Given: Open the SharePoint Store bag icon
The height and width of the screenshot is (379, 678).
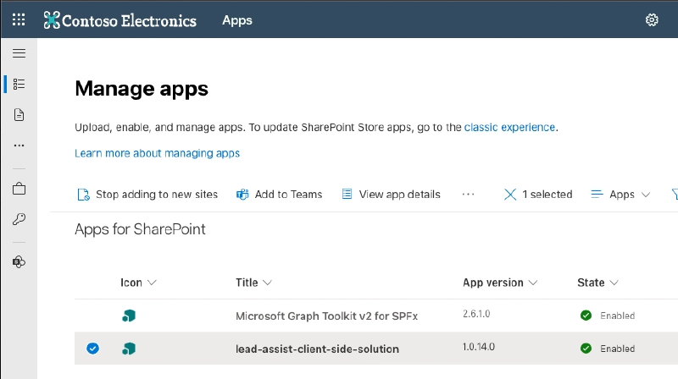Looking at the screenshot, I should click(x=19, y=189).
